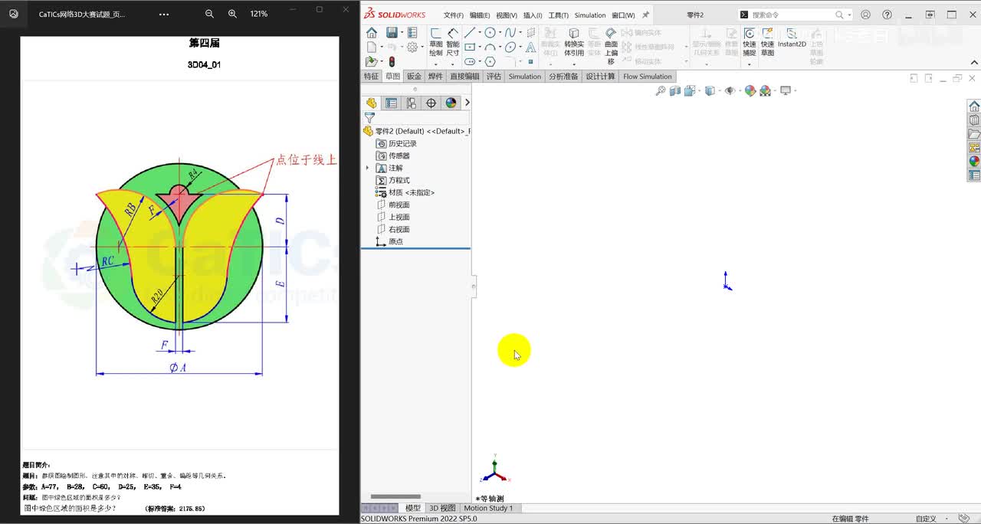Open Design Library task pane tab
Screen dimensions: 981x524
[974, 120]
